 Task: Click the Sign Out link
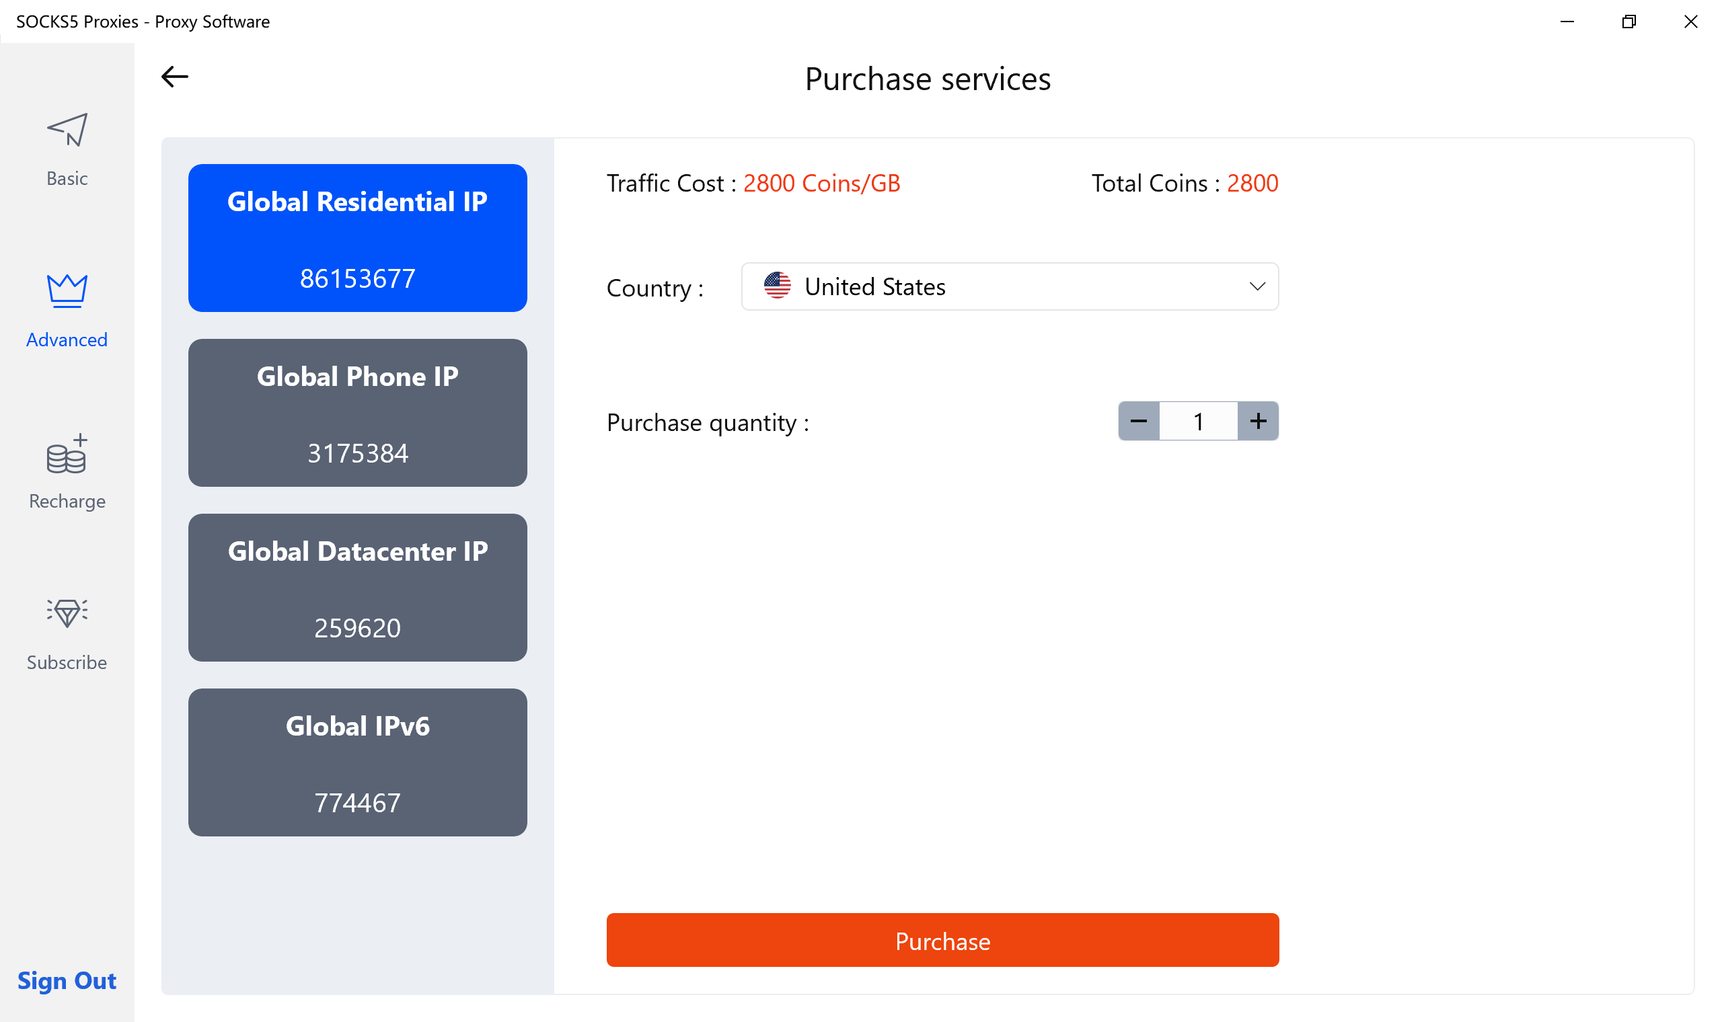pos(66,980)
